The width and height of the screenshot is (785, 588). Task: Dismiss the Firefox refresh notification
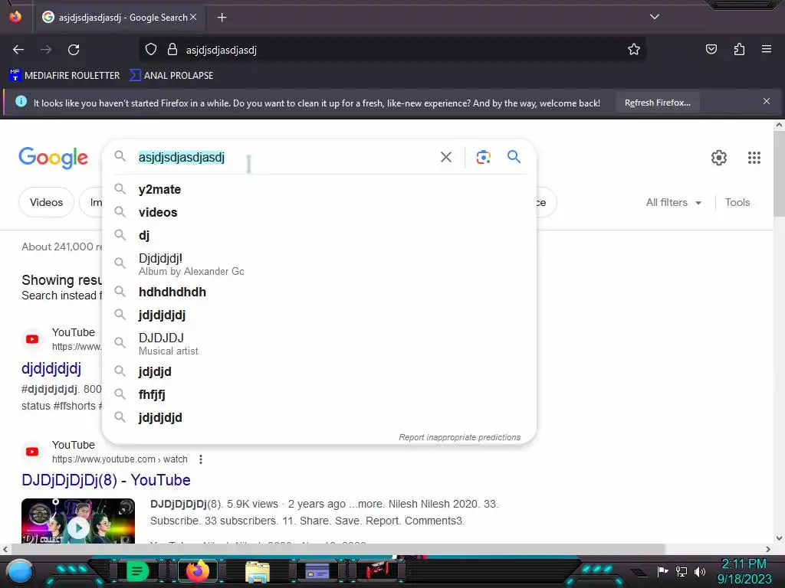click(766, 102)
